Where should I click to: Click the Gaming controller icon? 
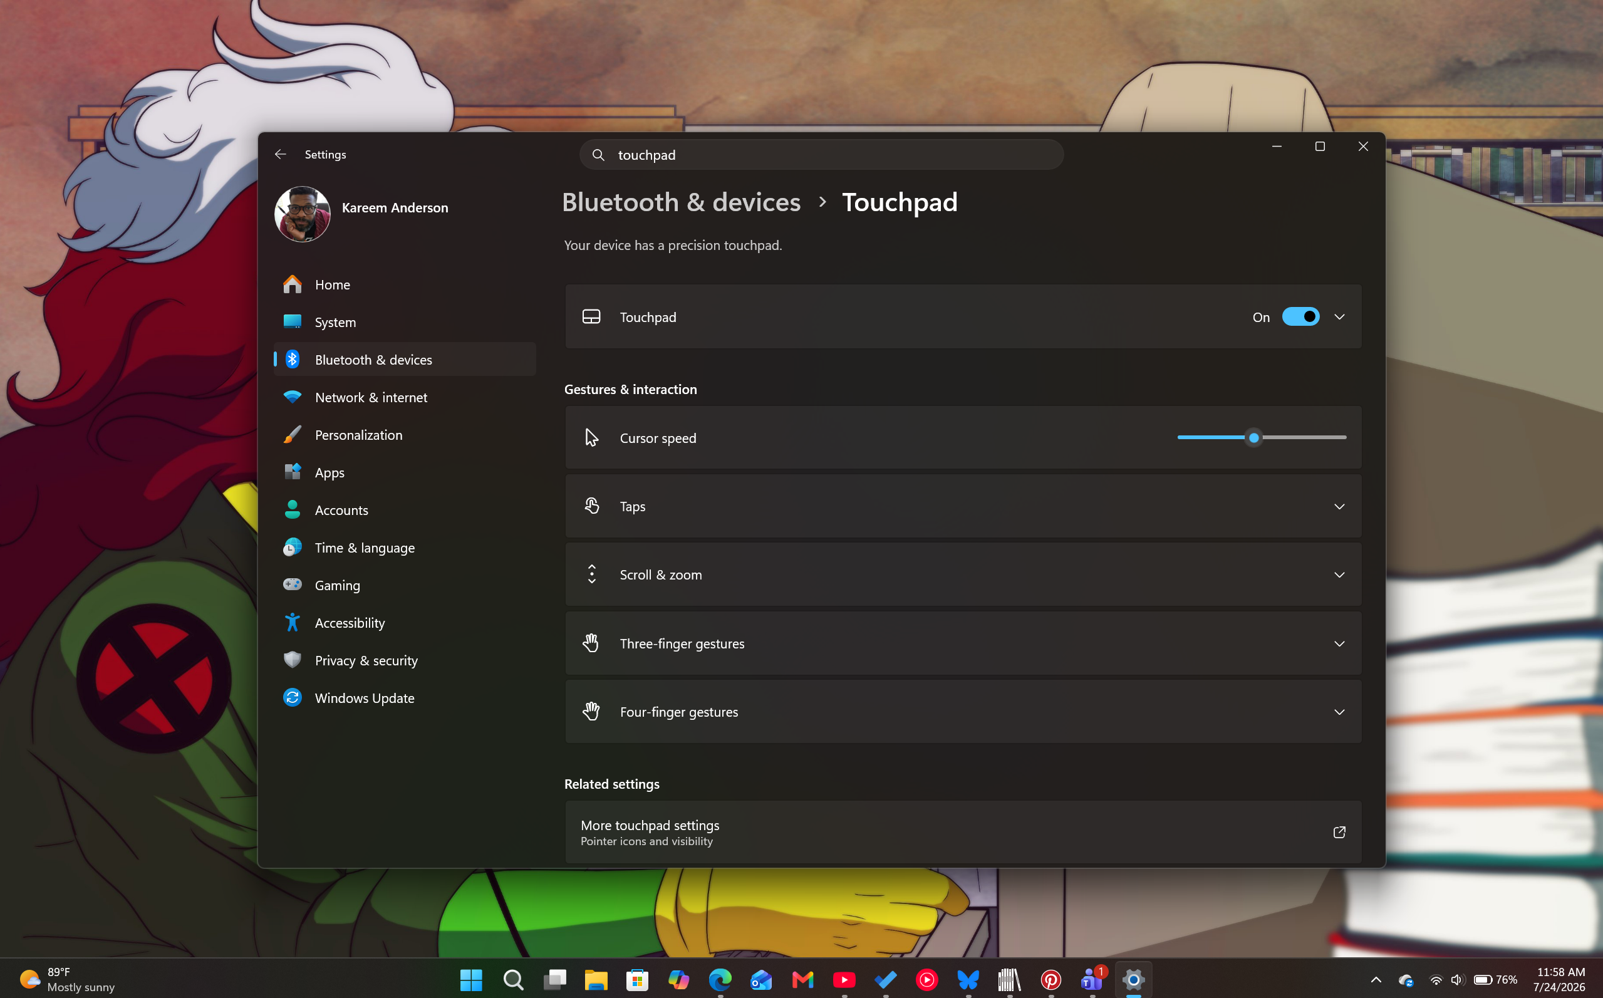coord(293,585)
